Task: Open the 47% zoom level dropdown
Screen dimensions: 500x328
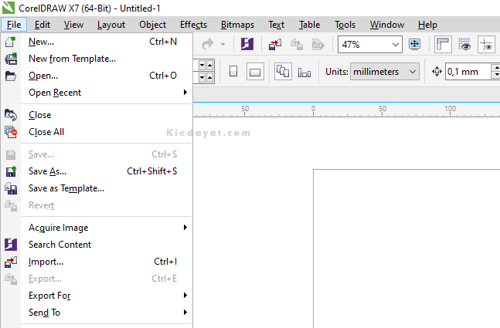Action: [x=396, y=44]
